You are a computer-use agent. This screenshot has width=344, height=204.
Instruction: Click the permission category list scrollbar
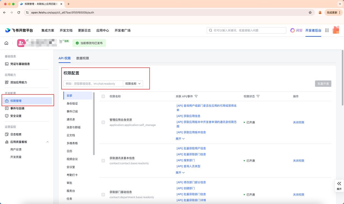pyautogui.click(x=94, y=123)
